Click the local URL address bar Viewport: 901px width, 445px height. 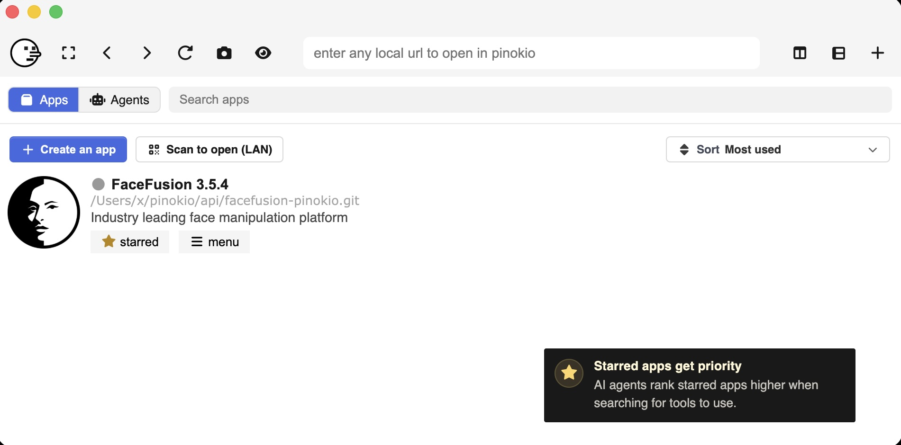click(x=531, y=53)
